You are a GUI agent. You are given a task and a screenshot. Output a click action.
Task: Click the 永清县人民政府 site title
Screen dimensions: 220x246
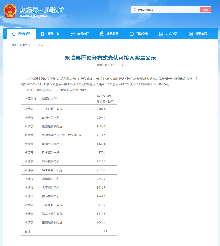coord(41,10)
